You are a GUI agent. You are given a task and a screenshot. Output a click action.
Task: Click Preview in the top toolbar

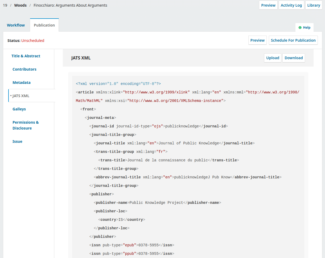268,5
